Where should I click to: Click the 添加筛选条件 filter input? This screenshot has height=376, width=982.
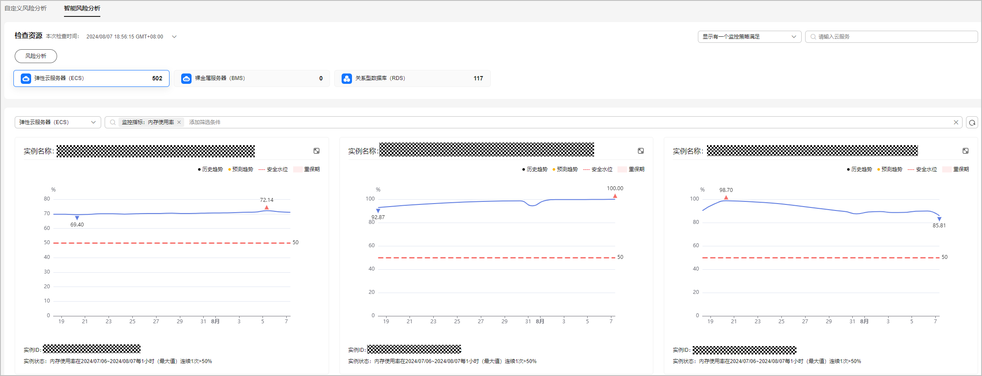pyautogui.click(x=205, y=122)
